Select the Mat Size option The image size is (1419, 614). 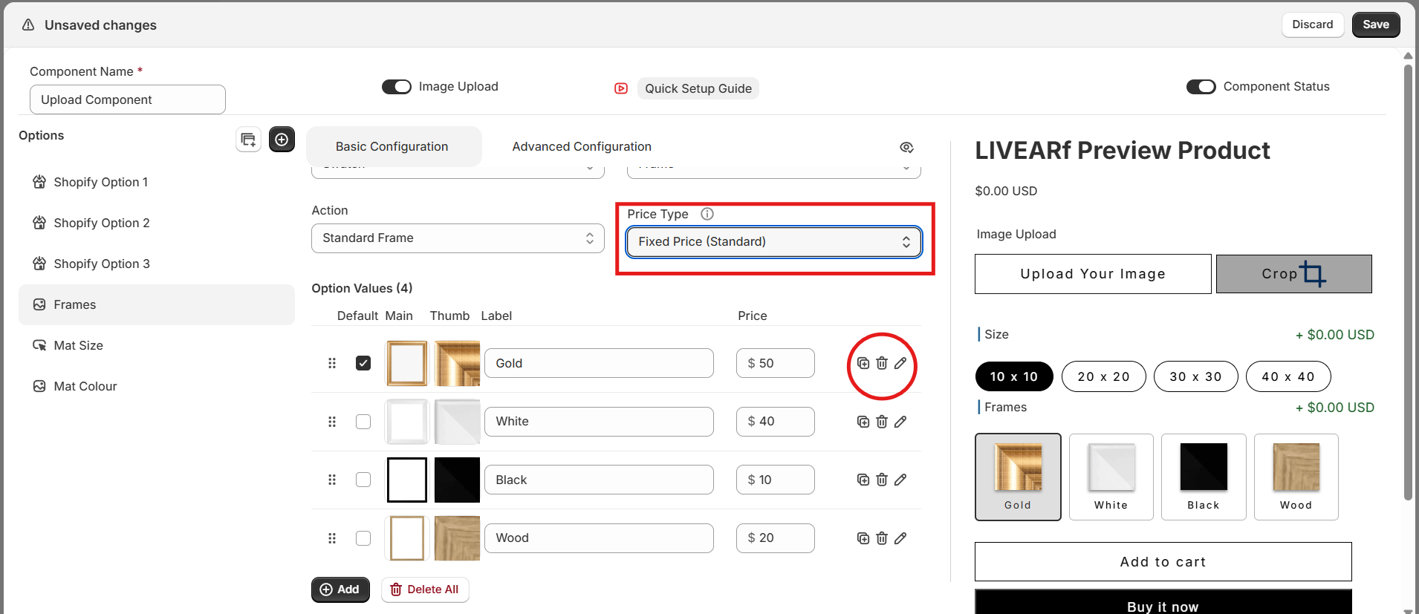(157, 345)
